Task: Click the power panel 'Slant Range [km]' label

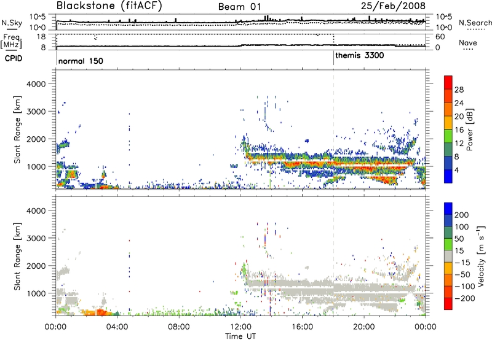Action: pos(17,129)
